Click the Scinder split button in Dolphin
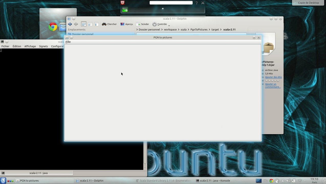 [x=143, y=24]
